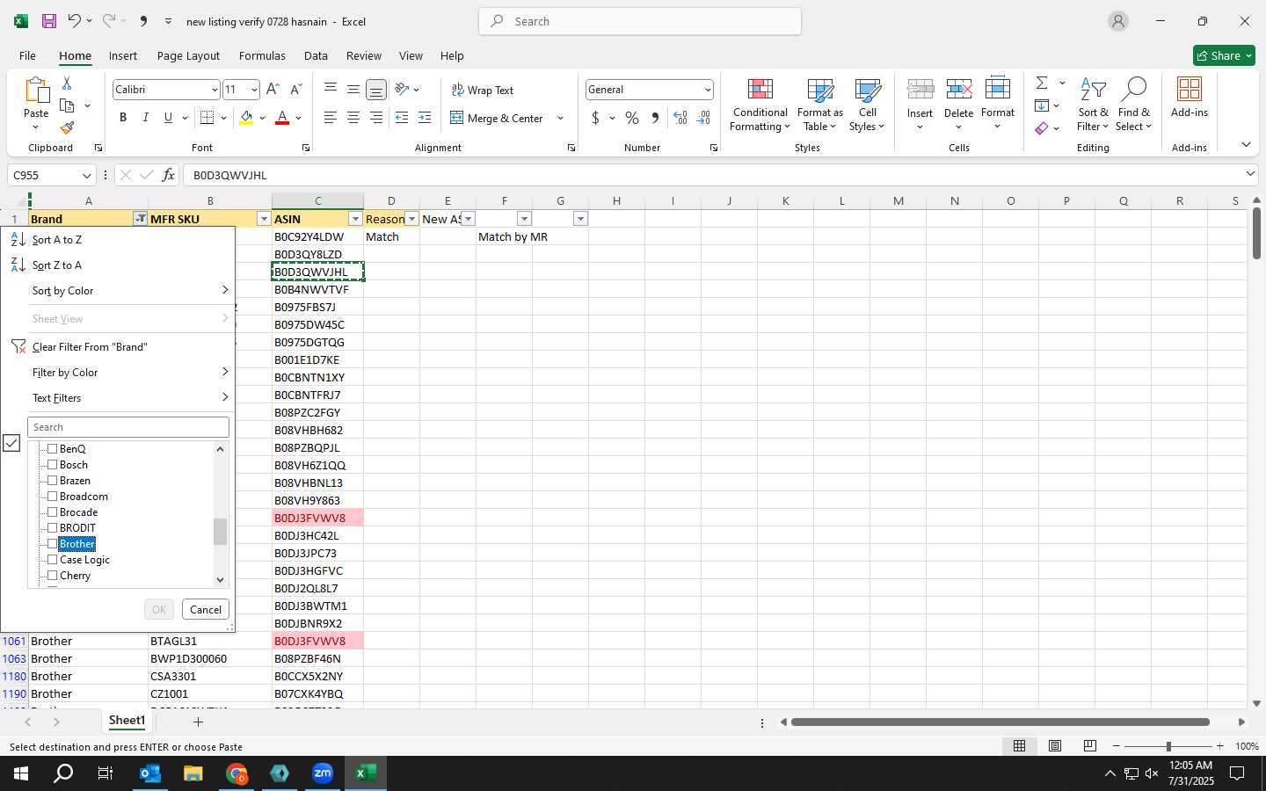1266x791 pixels.
Task: Add a new sheet
Action: [x=199, y=722]
